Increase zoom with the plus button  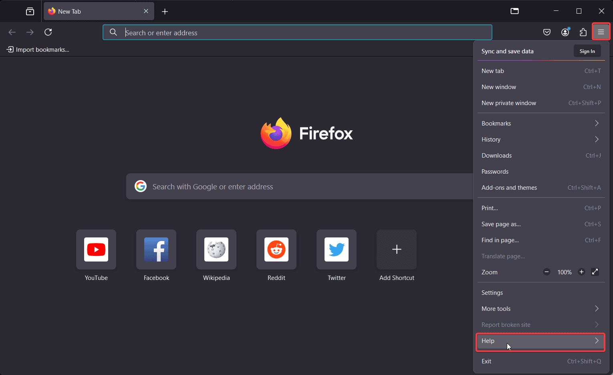[581, 272]
